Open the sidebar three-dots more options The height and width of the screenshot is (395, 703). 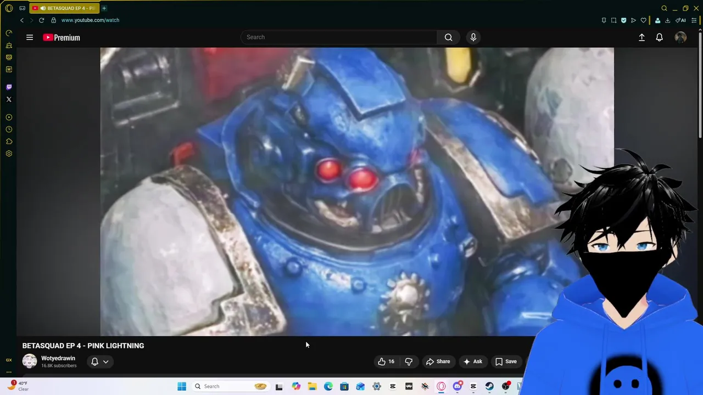pos(9,372)
